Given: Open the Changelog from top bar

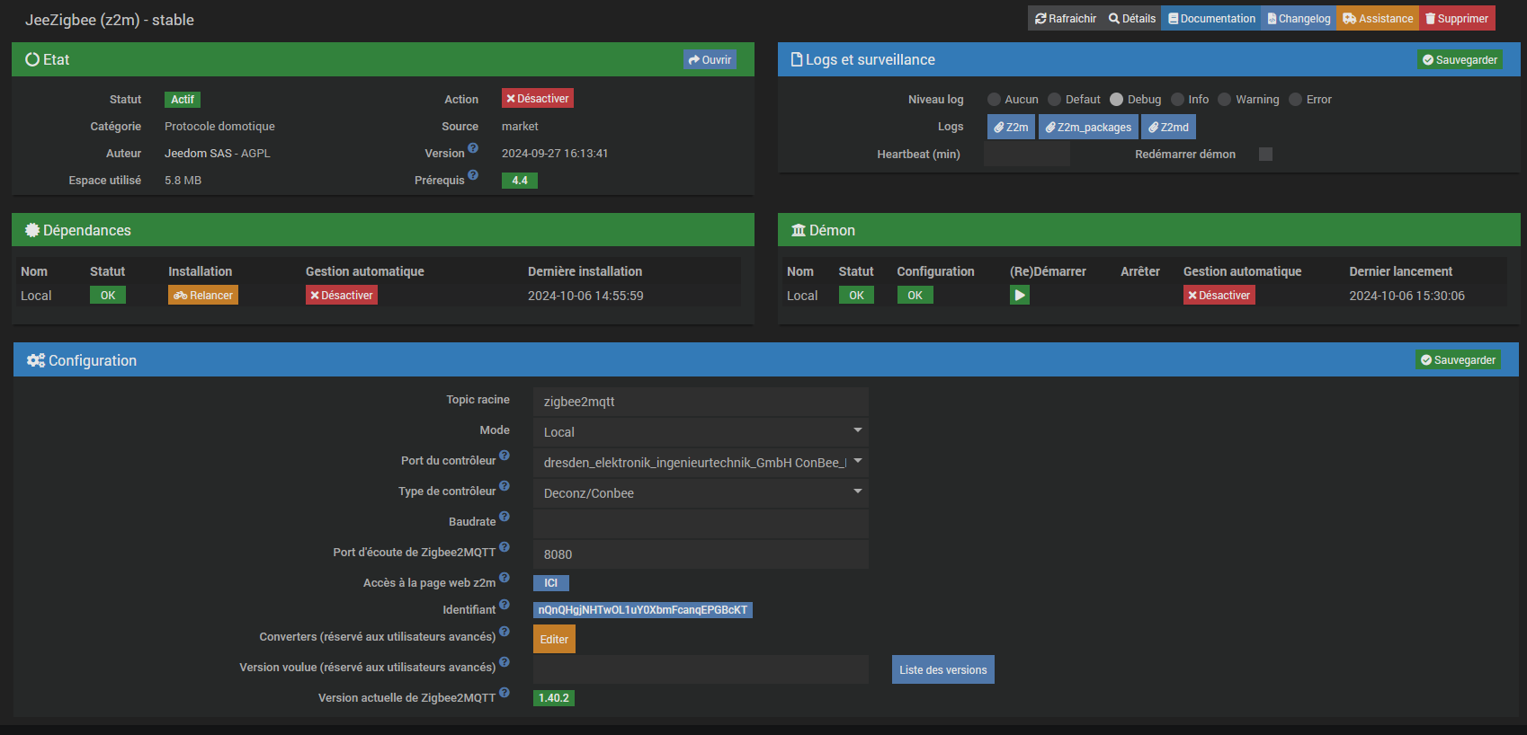Looking at the screenshot, I should (x=1299, y=19).
